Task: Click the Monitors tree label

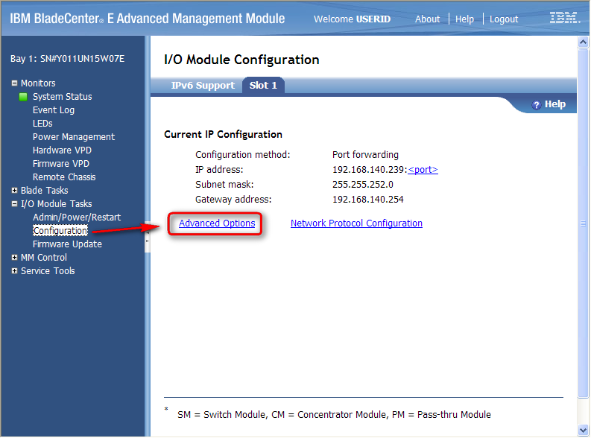Action: 38,83
